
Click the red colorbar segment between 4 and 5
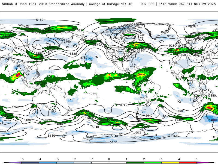click(187, 163)
